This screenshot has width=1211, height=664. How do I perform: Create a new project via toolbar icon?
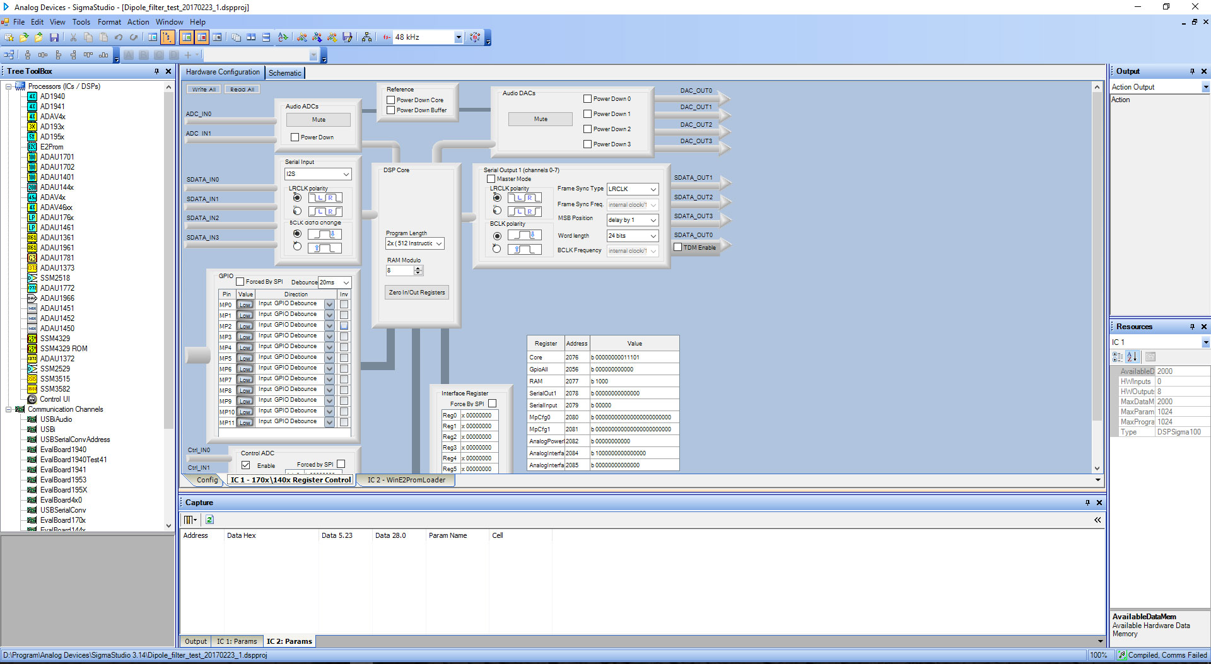pyautogui.click(x=9, y=37)
